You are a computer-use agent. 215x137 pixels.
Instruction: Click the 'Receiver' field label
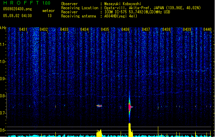tap(69, 12)
